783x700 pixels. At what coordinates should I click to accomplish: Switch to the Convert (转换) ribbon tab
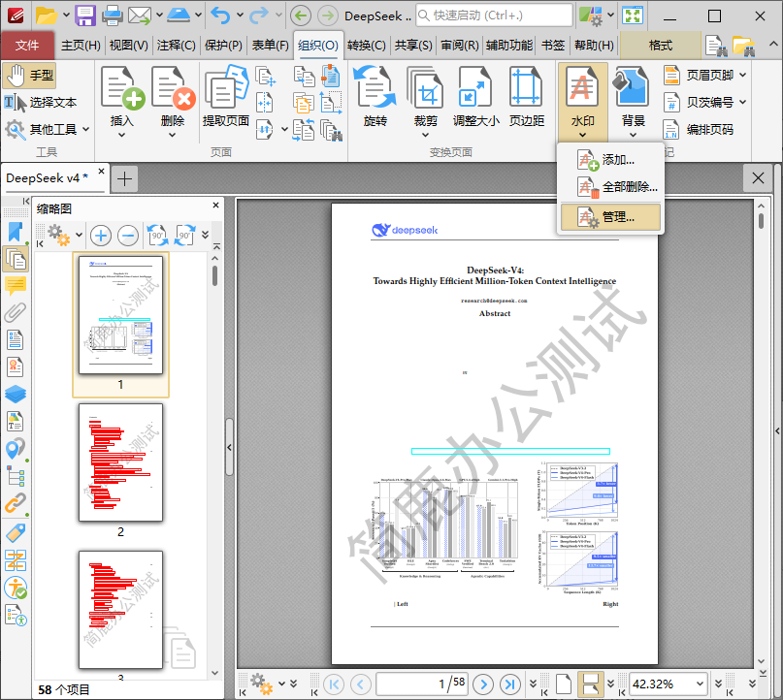point(366,45)
